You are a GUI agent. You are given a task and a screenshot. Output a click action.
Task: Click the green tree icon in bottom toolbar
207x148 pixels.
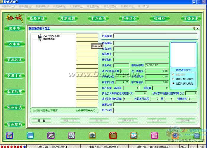pos(92,136)
